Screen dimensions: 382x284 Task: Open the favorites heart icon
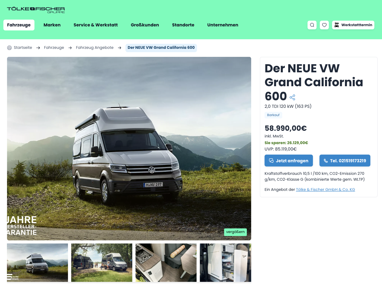(x=324, y=25)
